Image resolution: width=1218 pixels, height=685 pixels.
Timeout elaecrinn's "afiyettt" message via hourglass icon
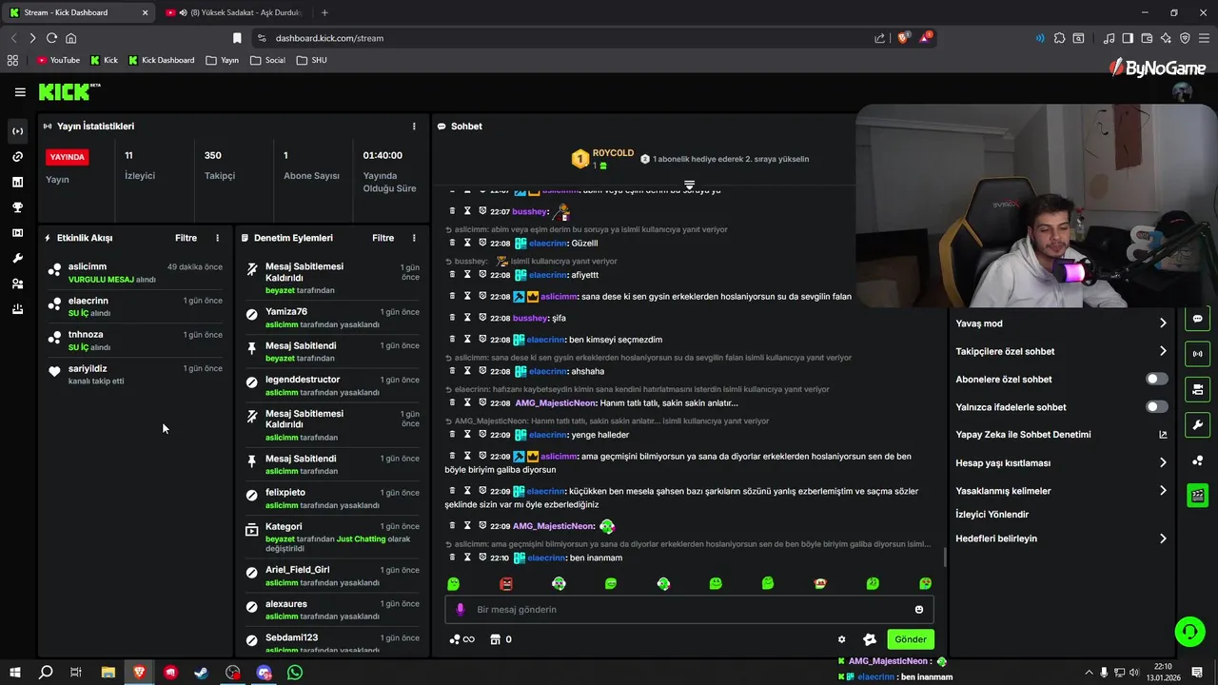[x=467, y=275]
